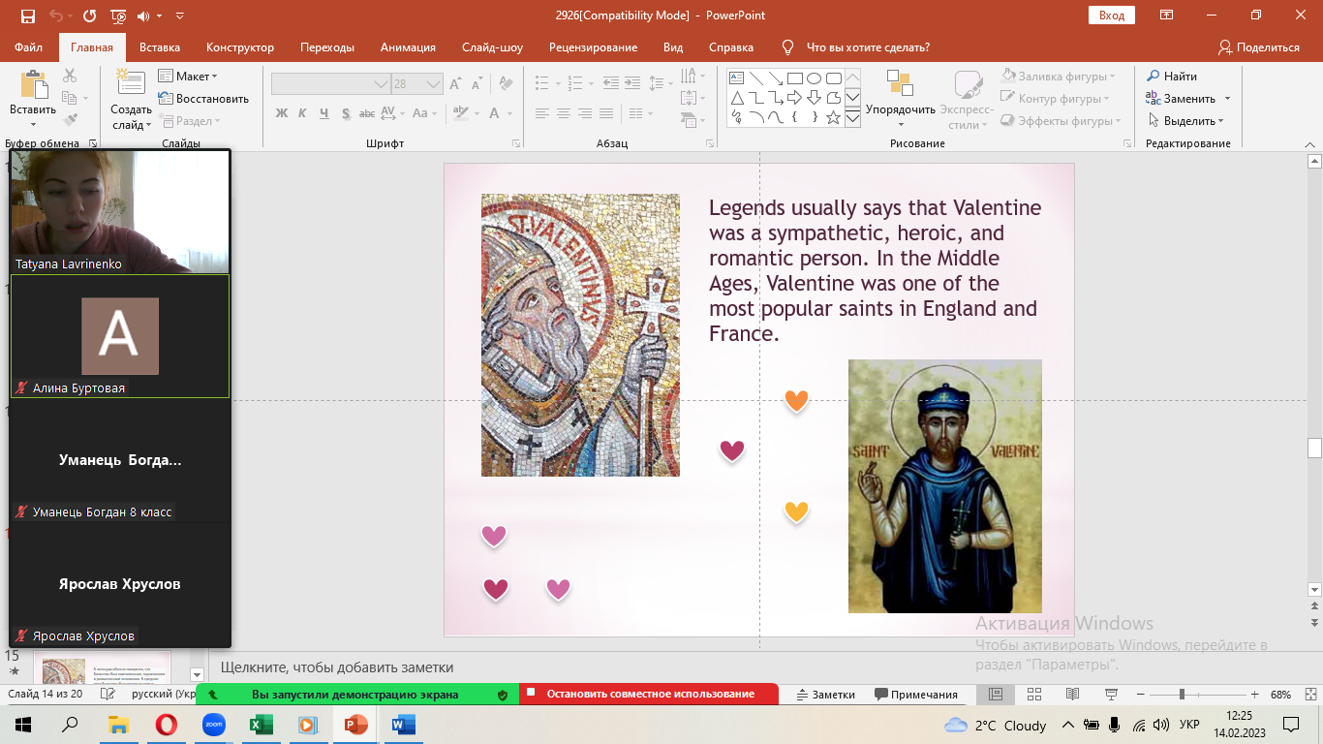Toggle Bold (Ж) formatting

[x=282, y=113]
